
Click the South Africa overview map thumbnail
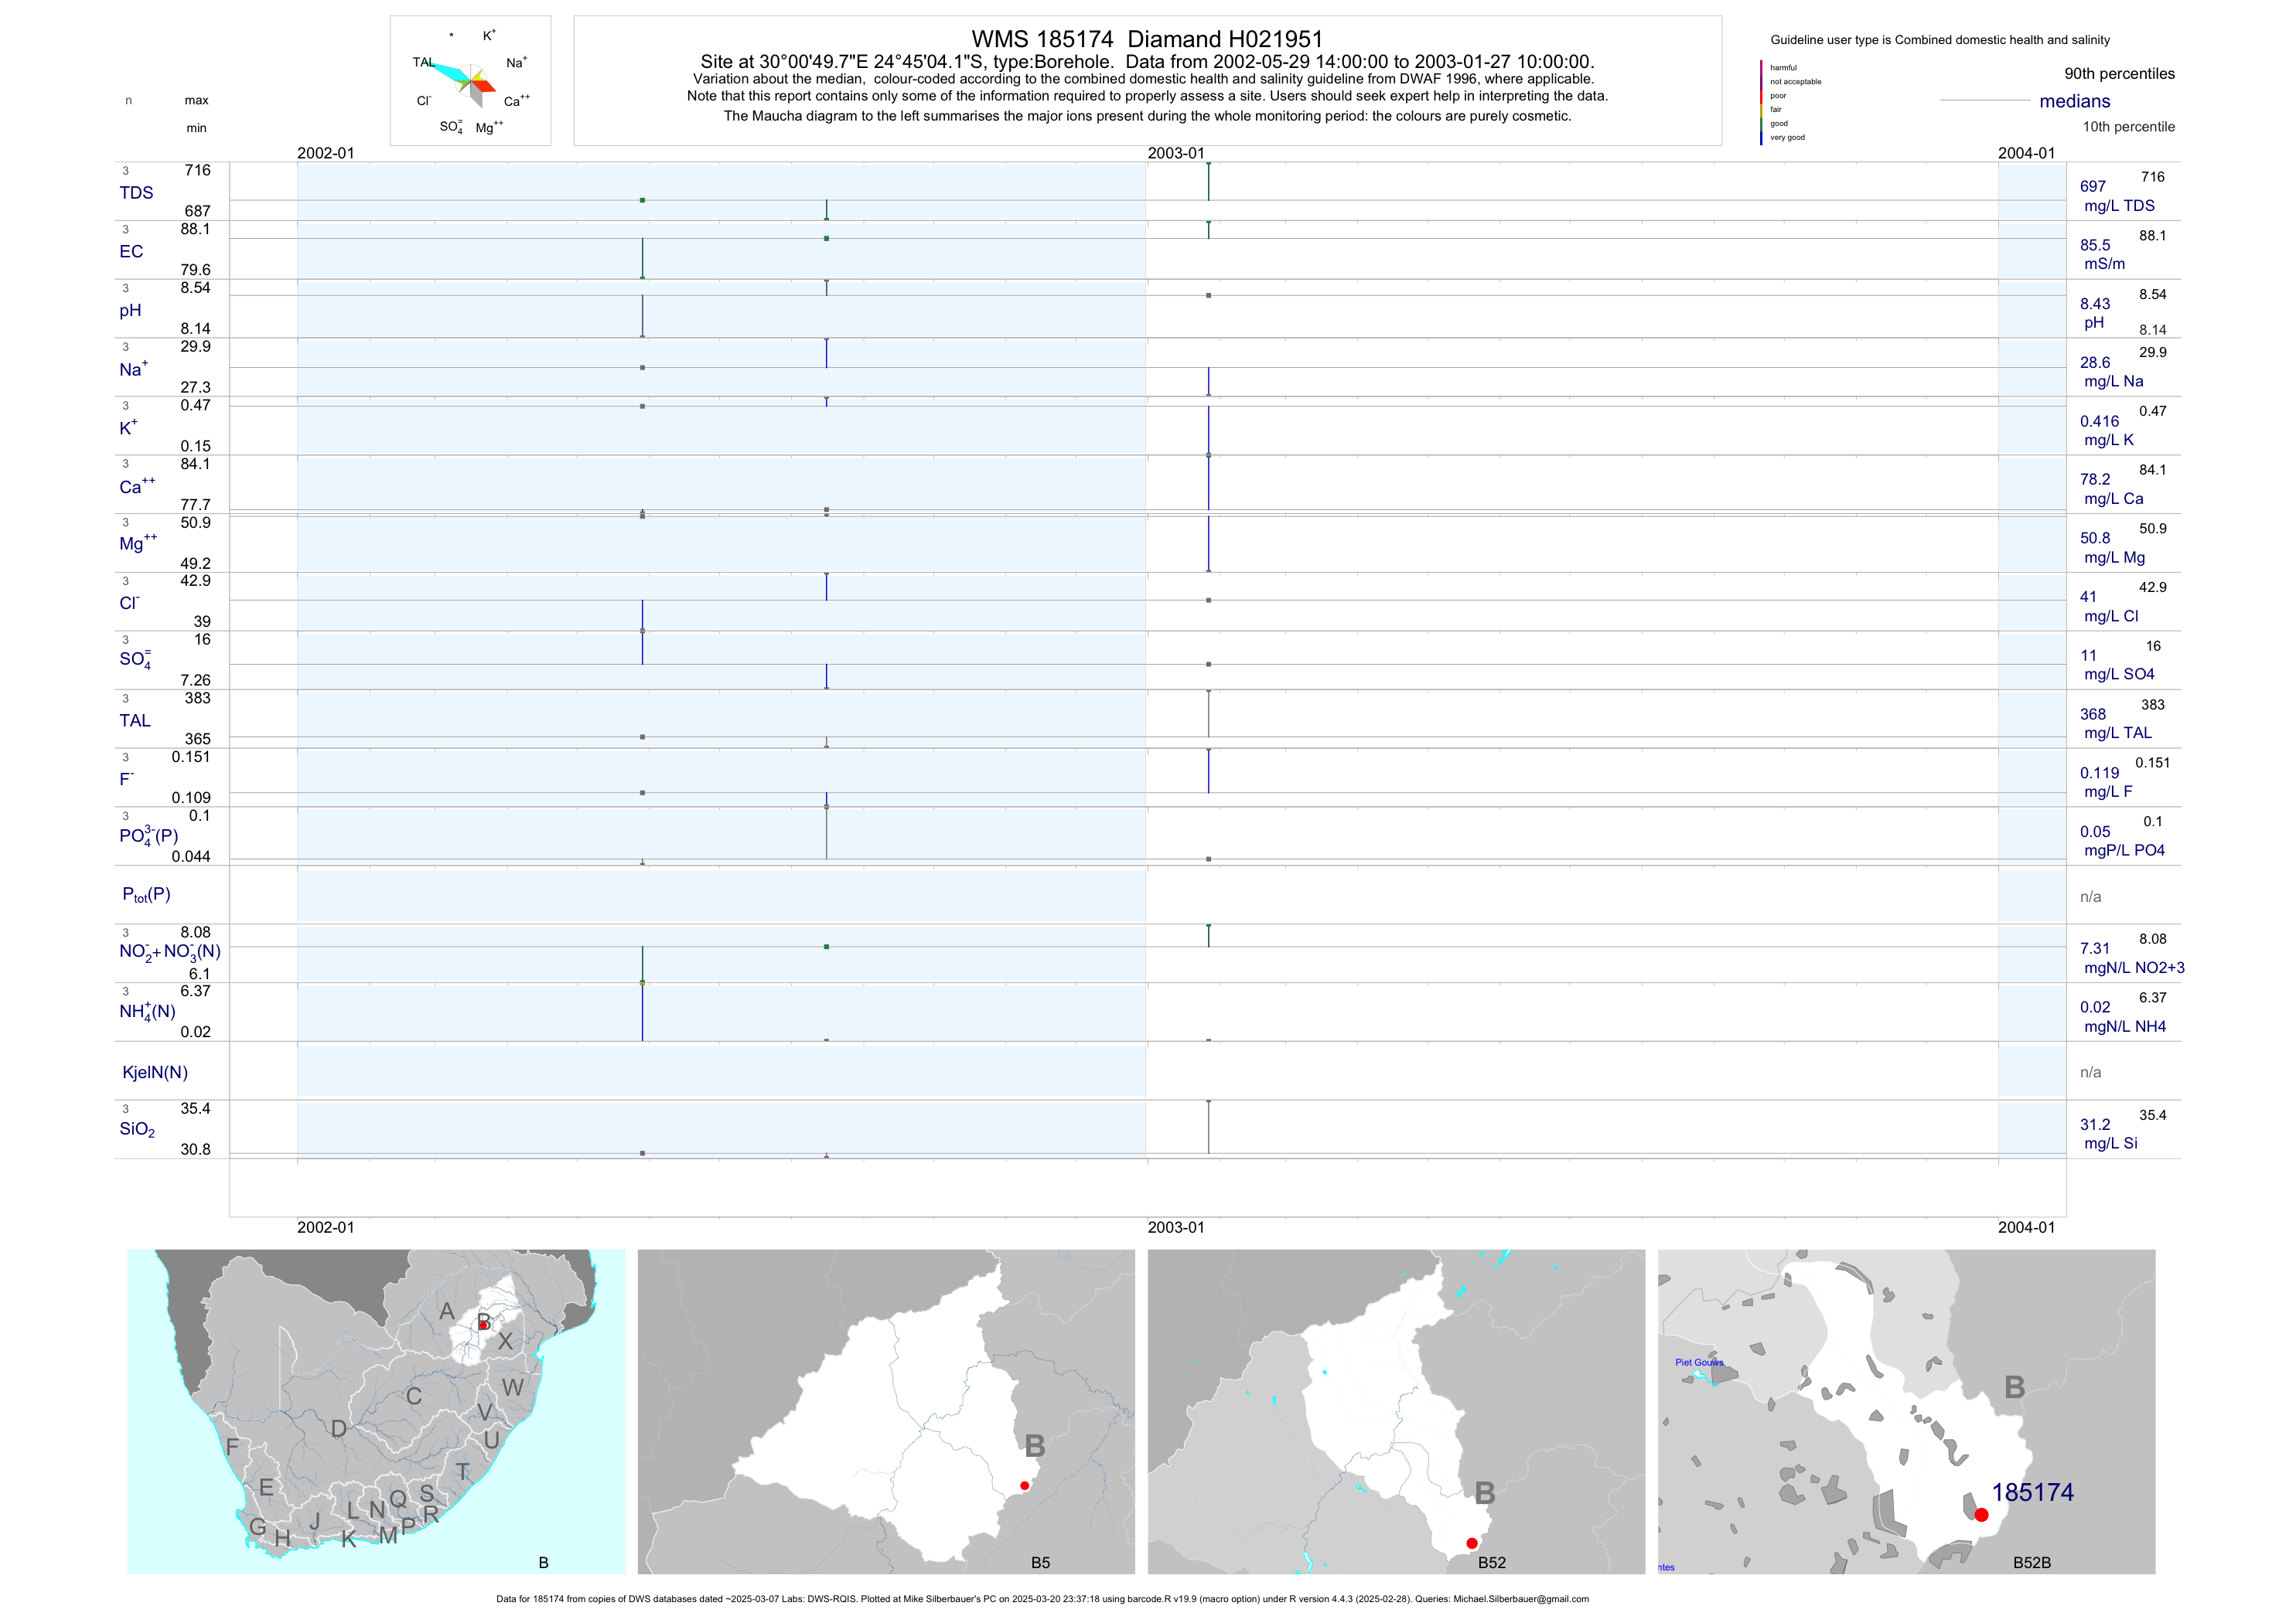point(376,1411)
